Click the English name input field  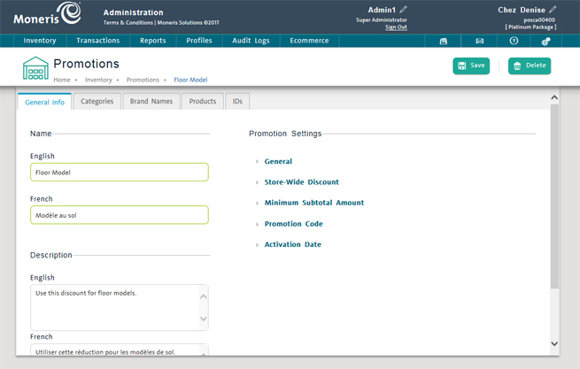click(x=120, y=173)
